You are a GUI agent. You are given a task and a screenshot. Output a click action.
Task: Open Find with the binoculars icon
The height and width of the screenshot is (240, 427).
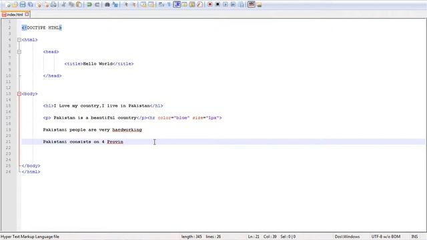pyautogui.click(x=107, y=5)
